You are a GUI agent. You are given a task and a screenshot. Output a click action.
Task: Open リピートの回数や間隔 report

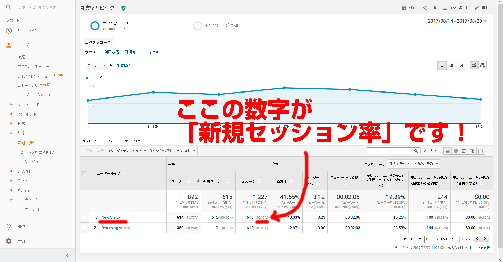[x=36, y=152]
